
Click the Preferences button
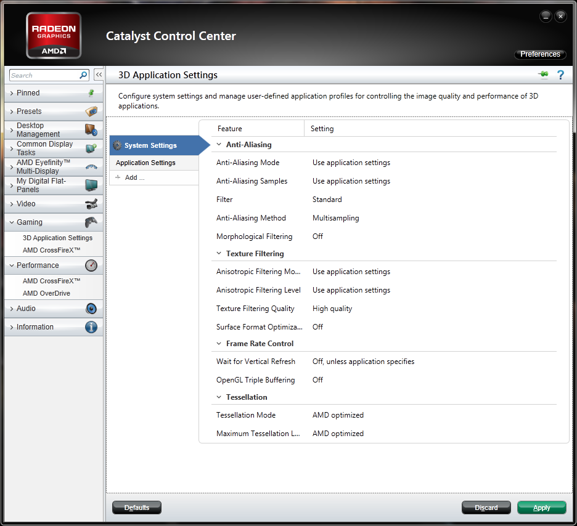pyautogui.click(x=540, y=54)
